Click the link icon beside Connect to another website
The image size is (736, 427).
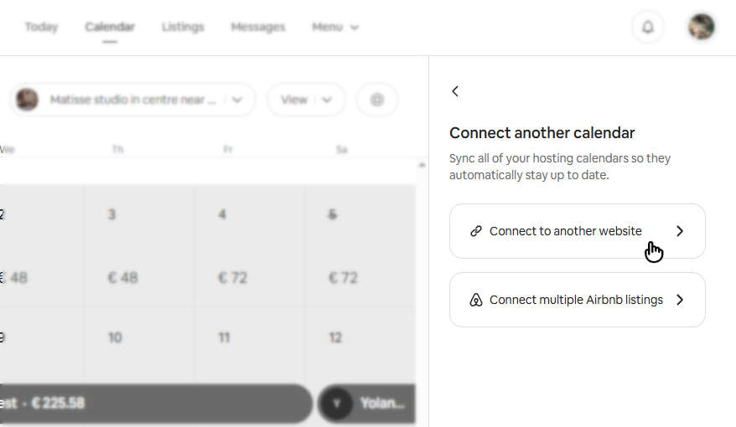click(x=475, y=231)
